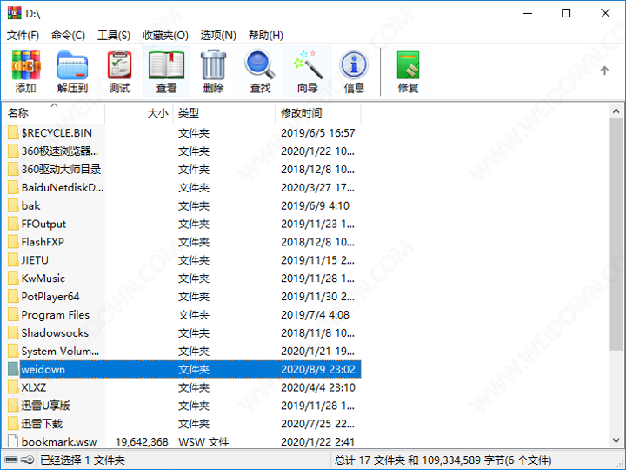Click the scrollbar down arrow

(616, 440)
